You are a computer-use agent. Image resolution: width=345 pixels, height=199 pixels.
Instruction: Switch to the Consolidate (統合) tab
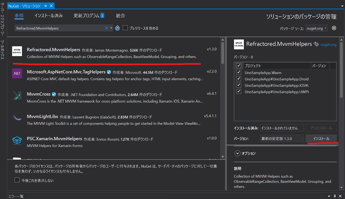[x=120, y=16]
